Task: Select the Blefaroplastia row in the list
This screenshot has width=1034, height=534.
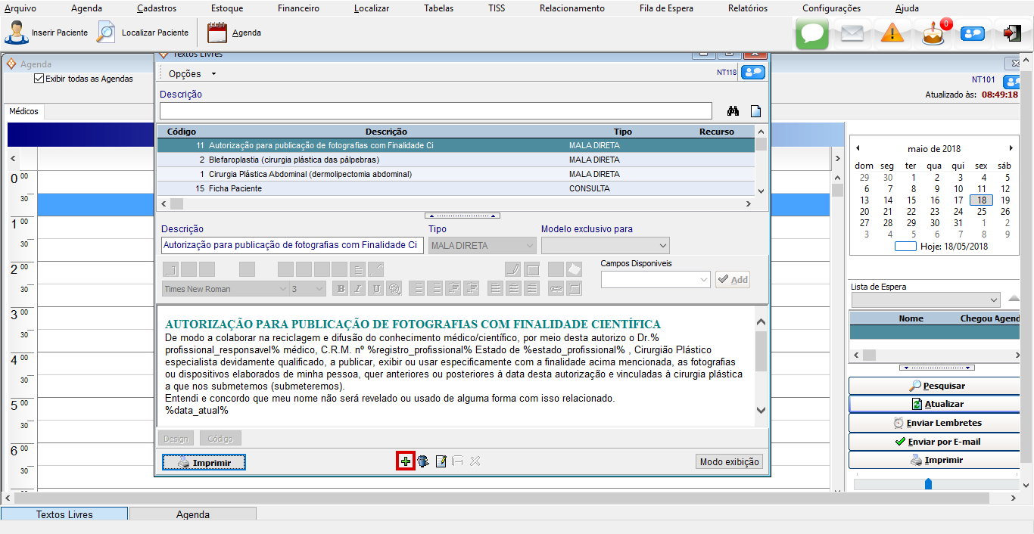Action: [x=294, y=160]
